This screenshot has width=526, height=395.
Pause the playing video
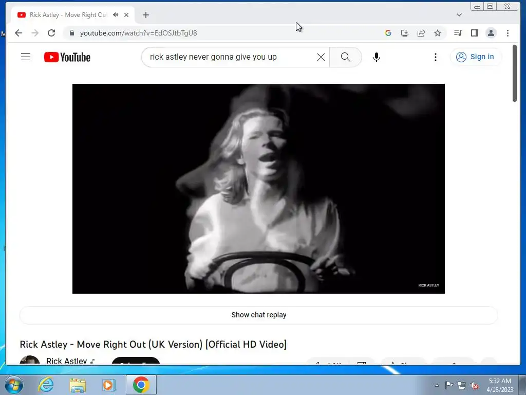pyautogui.click(x=258, y=188)
